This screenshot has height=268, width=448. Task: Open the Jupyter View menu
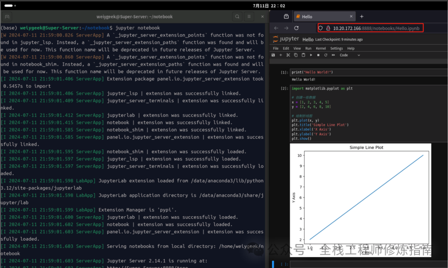[x=297, y=48]
